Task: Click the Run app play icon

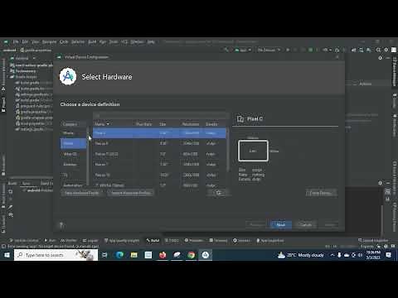Action: 288,50
